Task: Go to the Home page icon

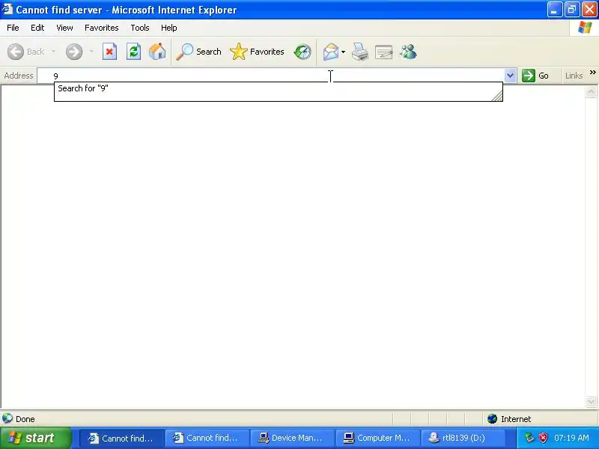Action: [157, 52]
